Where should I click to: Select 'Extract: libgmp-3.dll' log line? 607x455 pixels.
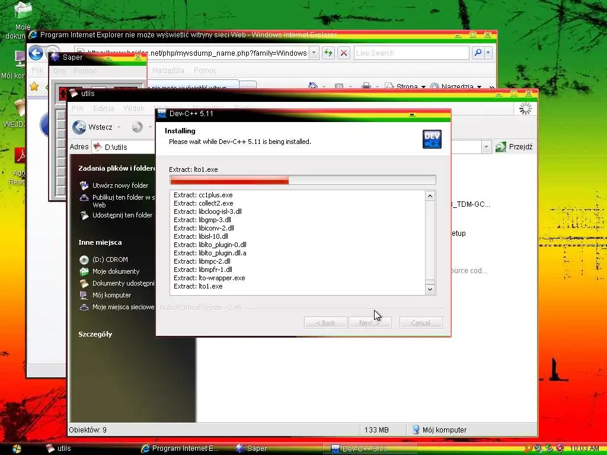pos(202,220)
